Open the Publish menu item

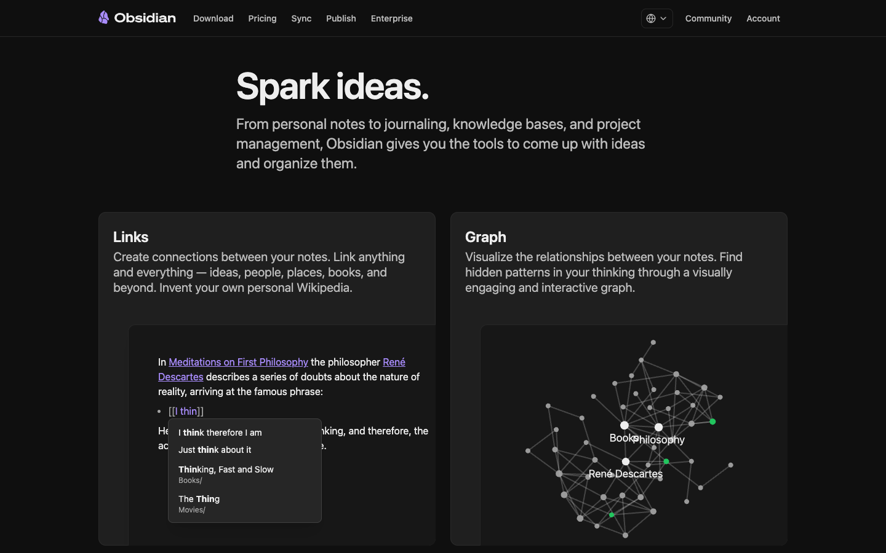341,18
